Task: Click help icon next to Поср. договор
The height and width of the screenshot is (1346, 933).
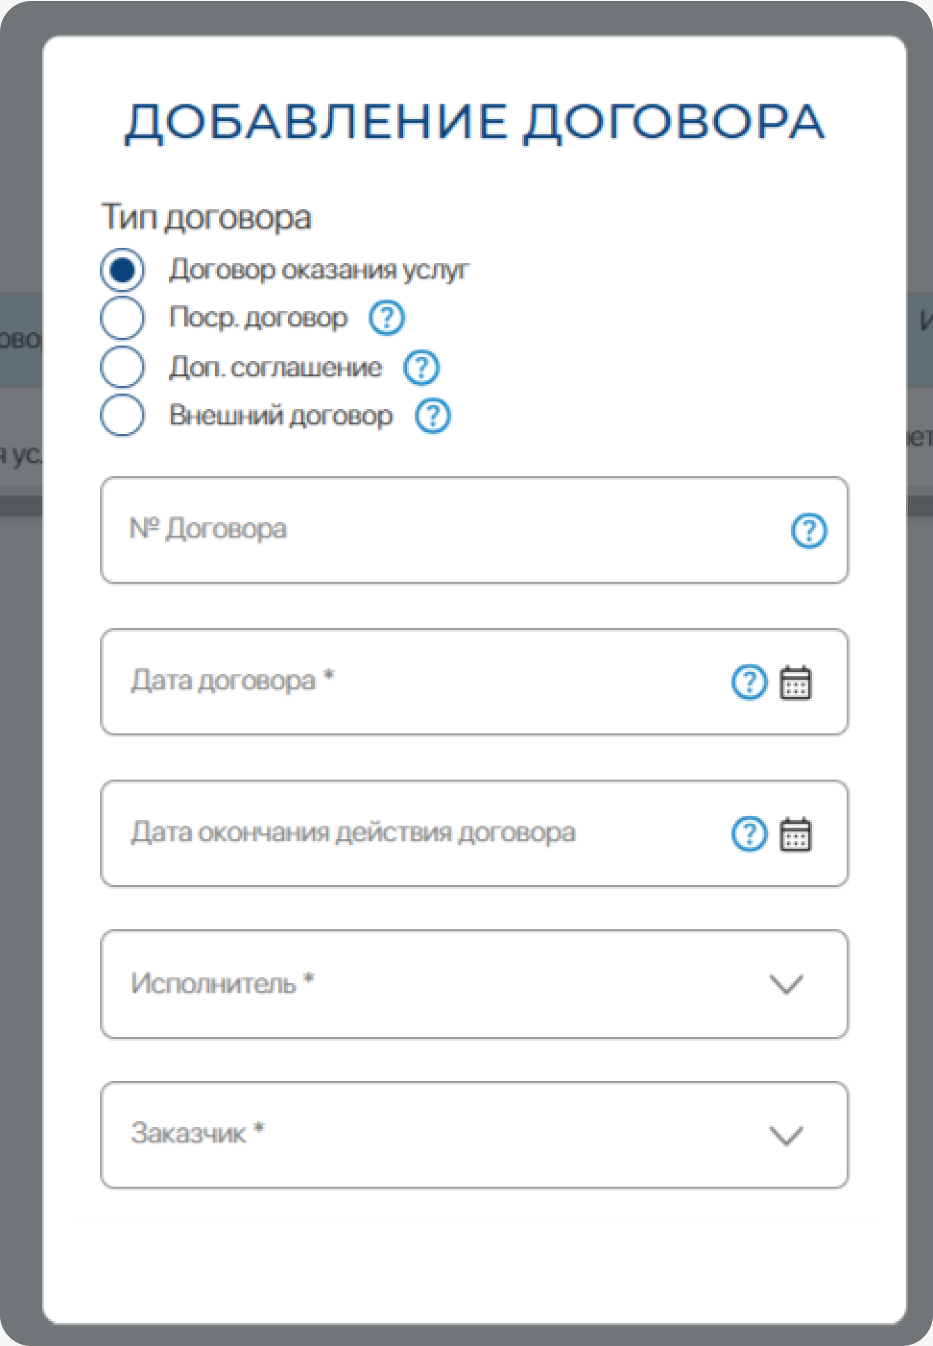Action: tap(386, 318)
